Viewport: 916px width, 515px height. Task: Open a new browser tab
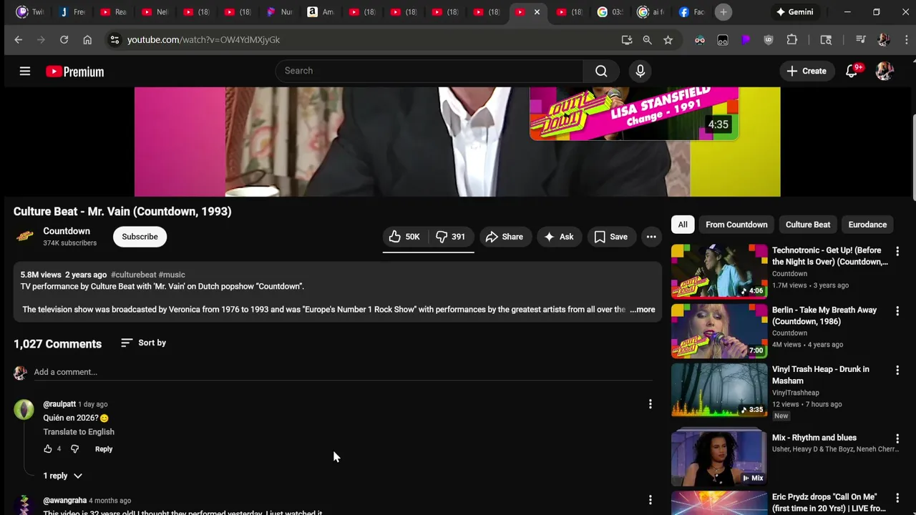[x=723, y=12]
